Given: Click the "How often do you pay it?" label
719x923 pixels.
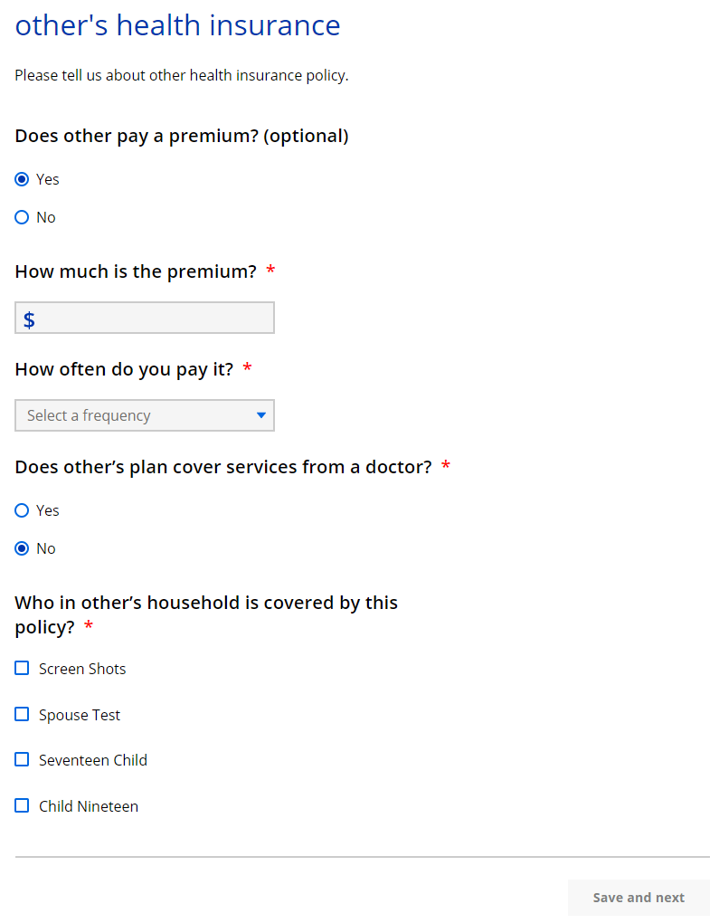Looking at the screenshot, I should tap(124, 369).
